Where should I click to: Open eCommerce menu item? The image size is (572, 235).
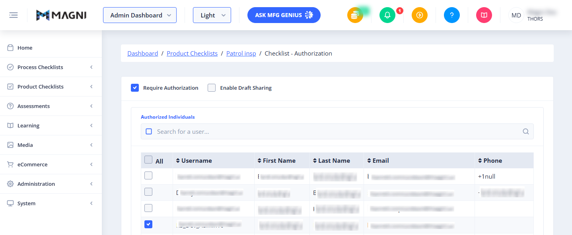tap(51, 164)
